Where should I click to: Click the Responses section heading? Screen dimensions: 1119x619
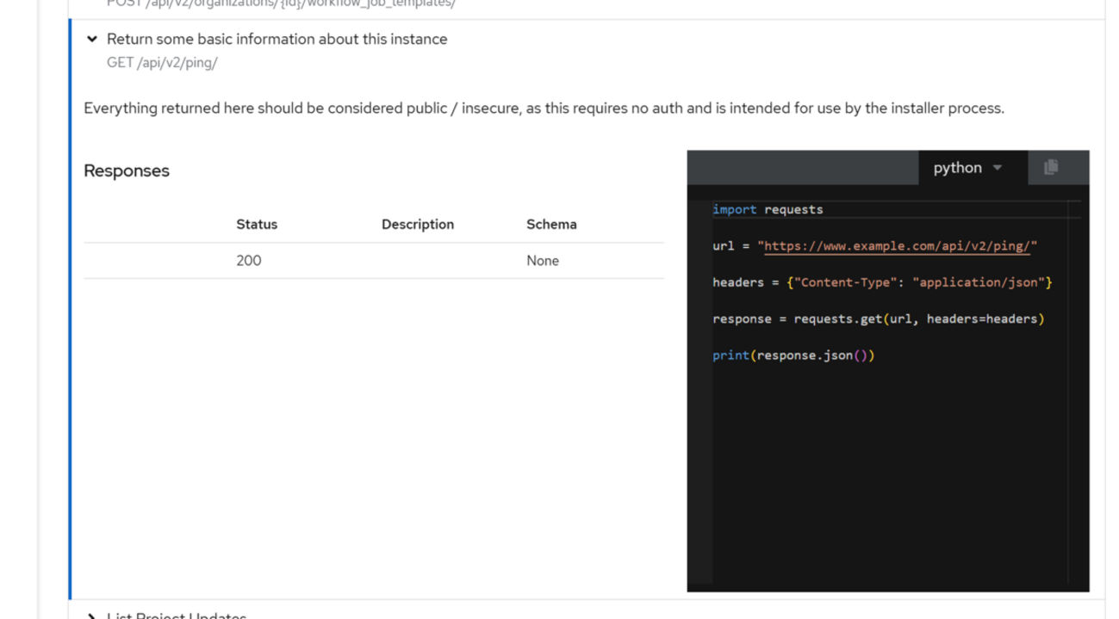pos(126,170)
